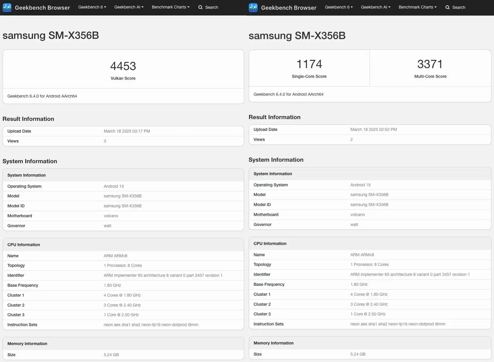
Task: Click Motherboard value volcano, left page
Action: pyautogui.click(x=111, y=216)
